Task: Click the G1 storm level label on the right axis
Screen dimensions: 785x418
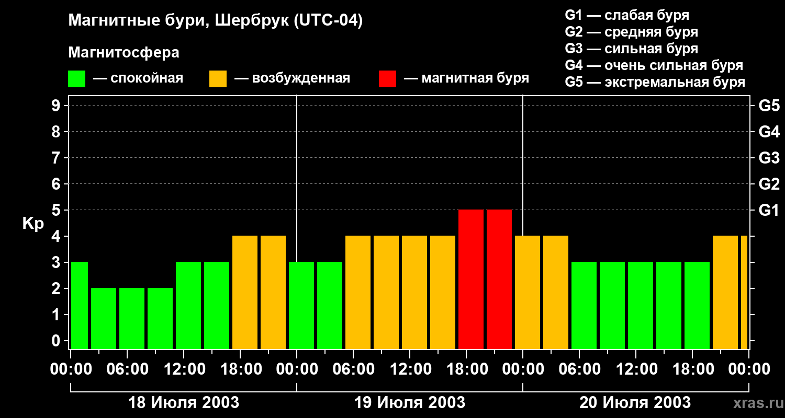Action: (x=769, y=210)
